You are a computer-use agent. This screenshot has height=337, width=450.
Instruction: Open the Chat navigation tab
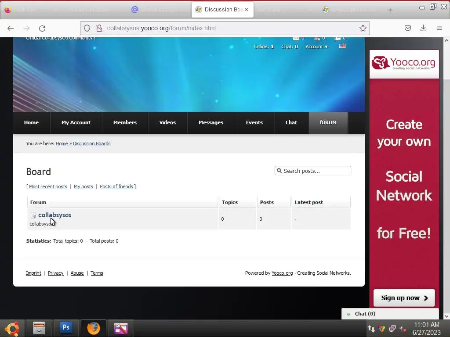(291, 122)
